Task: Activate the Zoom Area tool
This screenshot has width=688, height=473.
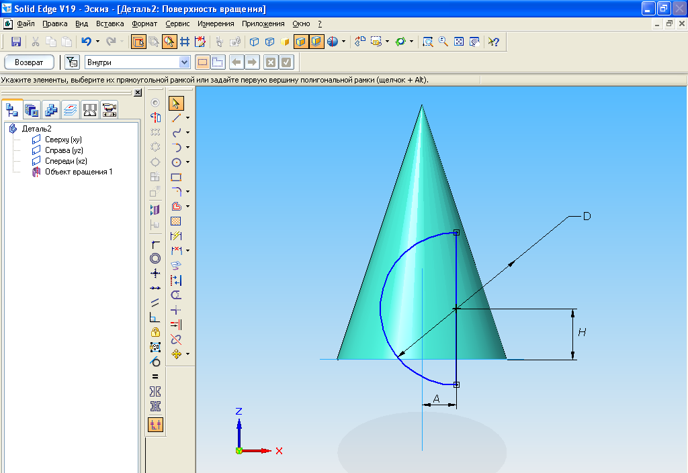Action: tap(427, 42)
